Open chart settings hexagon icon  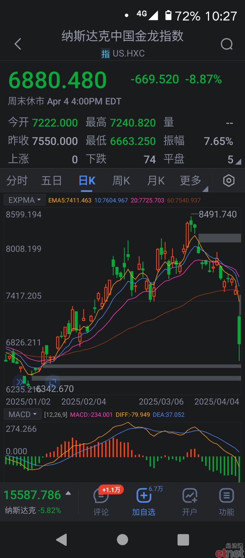tap(229, 181)
